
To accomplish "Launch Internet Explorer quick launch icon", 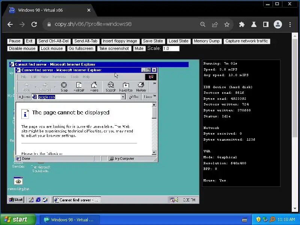I will (x=38, y=200).
